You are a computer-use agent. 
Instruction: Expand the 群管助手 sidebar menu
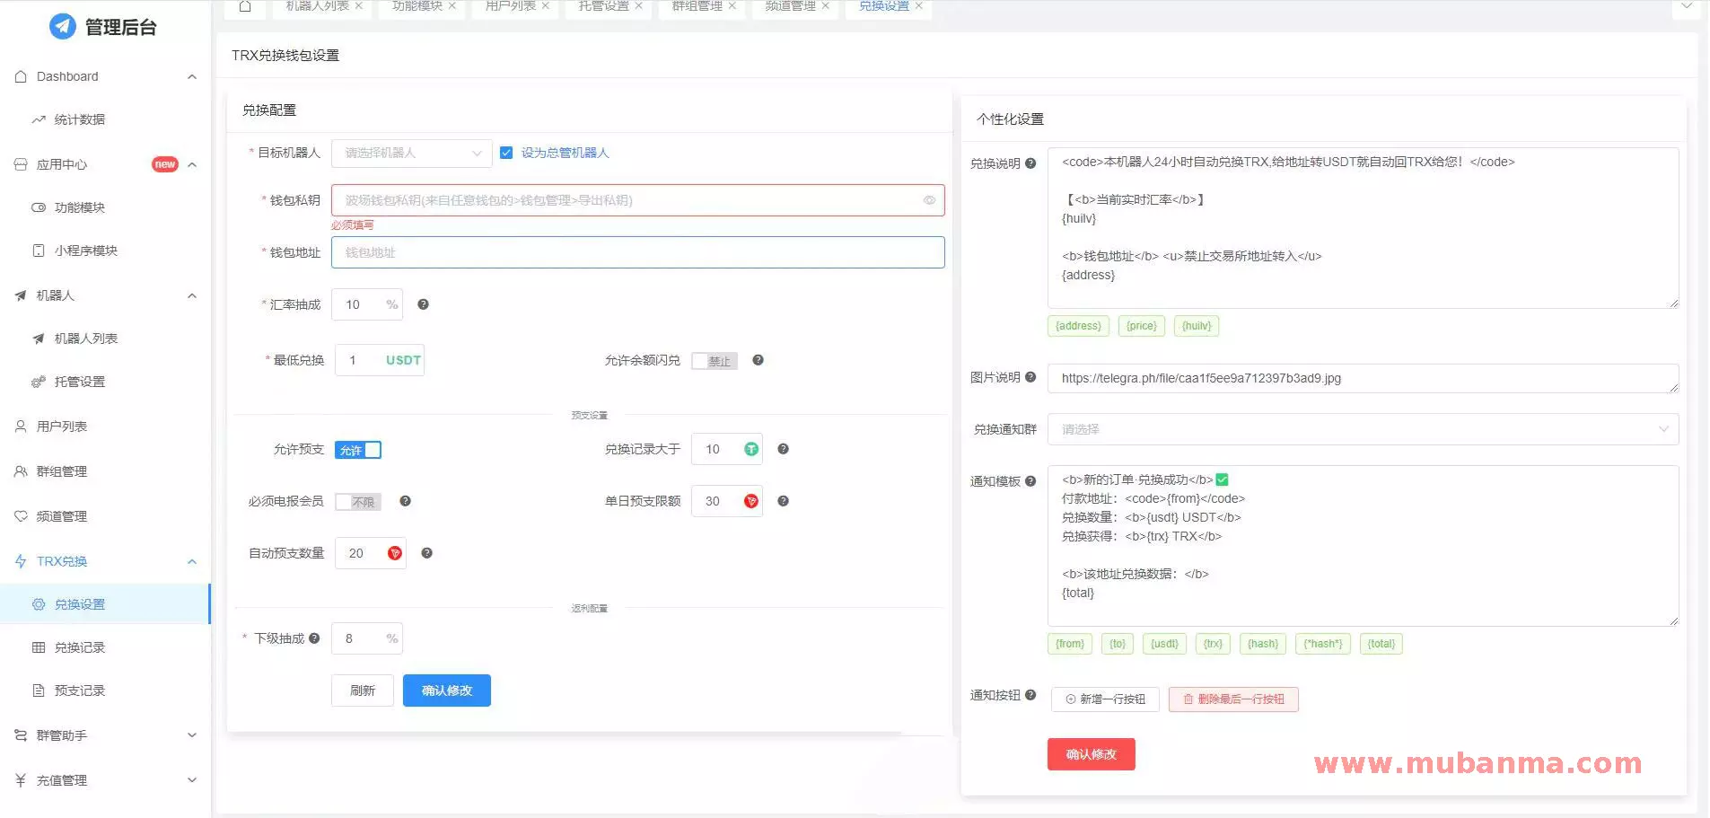tap(105, 735)
